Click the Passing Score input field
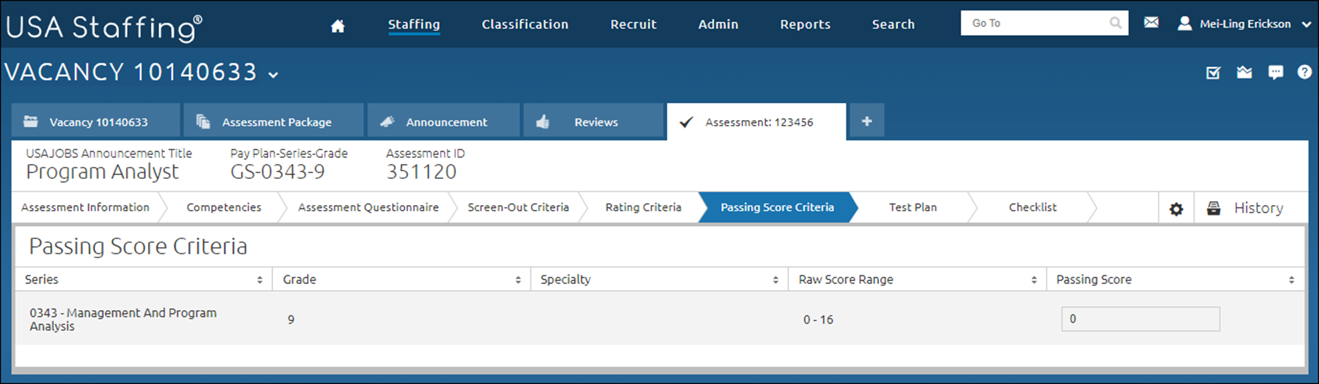This screenshot has height=384, width=1319. (1140, 319)
